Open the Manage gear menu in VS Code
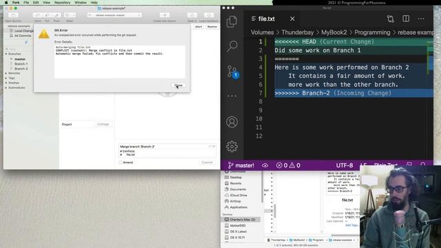441x248 pixels. [x=232, y=146]
